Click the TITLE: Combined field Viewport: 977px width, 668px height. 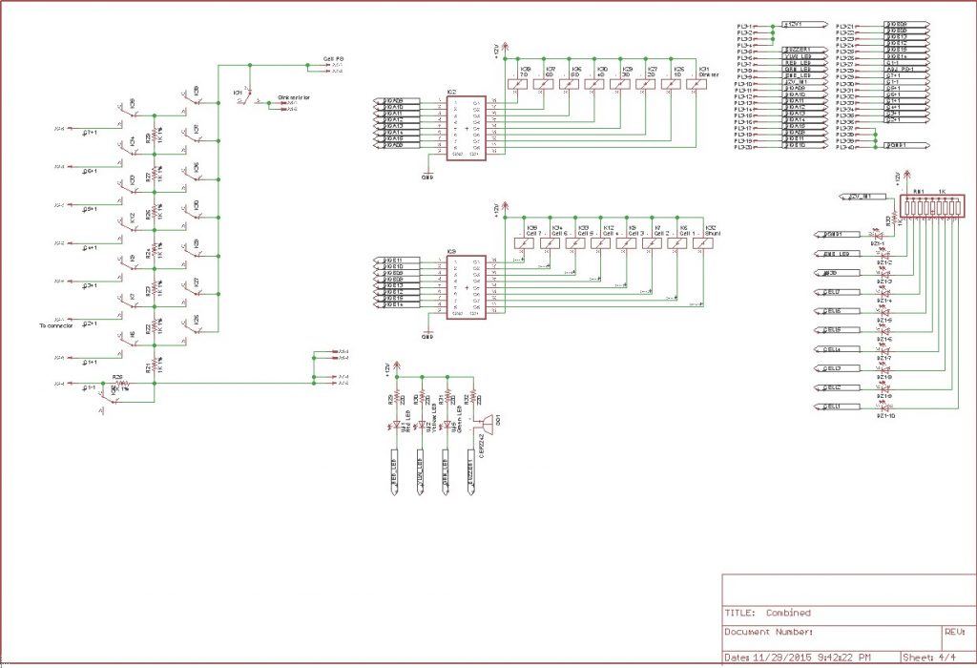pos(767,613)
